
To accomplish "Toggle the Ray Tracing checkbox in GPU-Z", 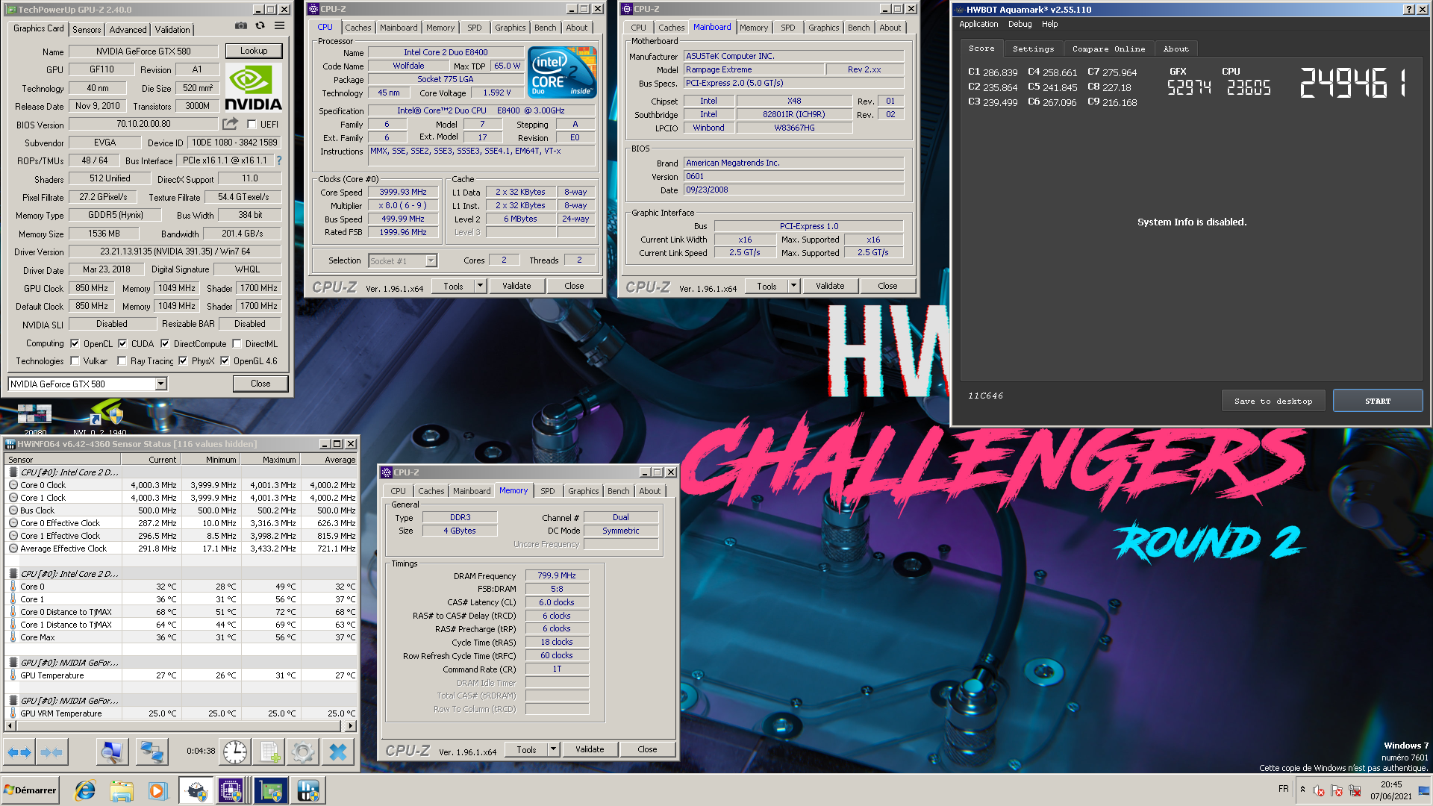I will [x=122, y=361].
